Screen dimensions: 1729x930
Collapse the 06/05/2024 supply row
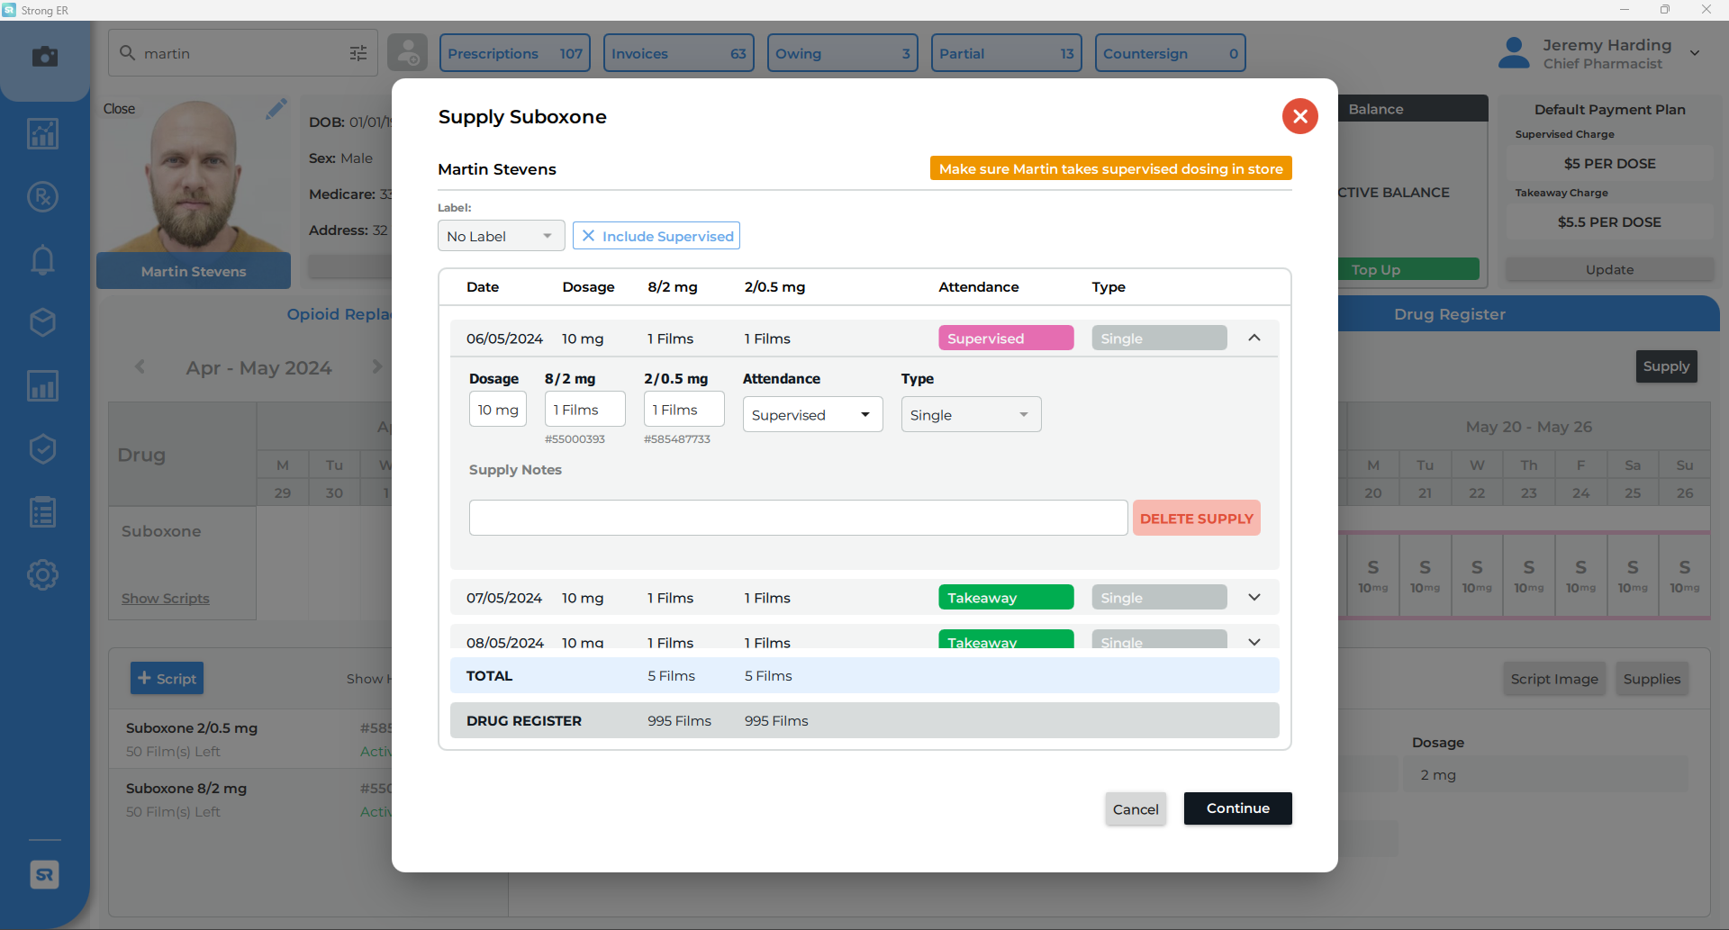point(1254,337)
